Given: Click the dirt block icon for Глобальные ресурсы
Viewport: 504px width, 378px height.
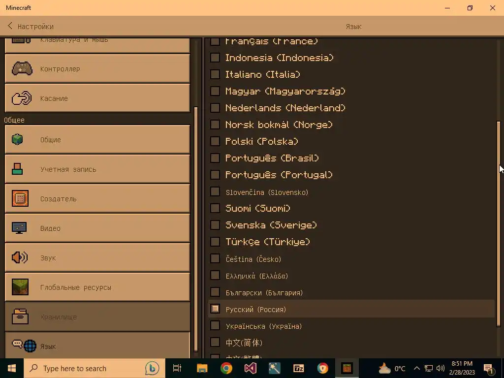Looking at the screenshot, I should pyautogui.click(x=20, y=287).
